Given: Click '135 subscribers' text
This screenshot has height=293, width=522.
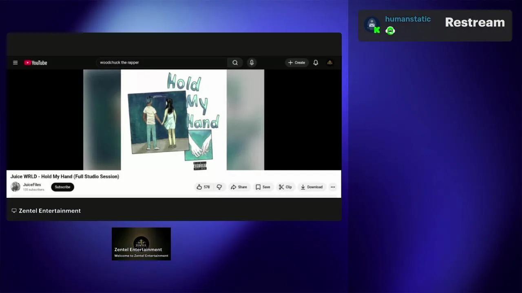Looking at the screenshot, I should tap(33, 190).
